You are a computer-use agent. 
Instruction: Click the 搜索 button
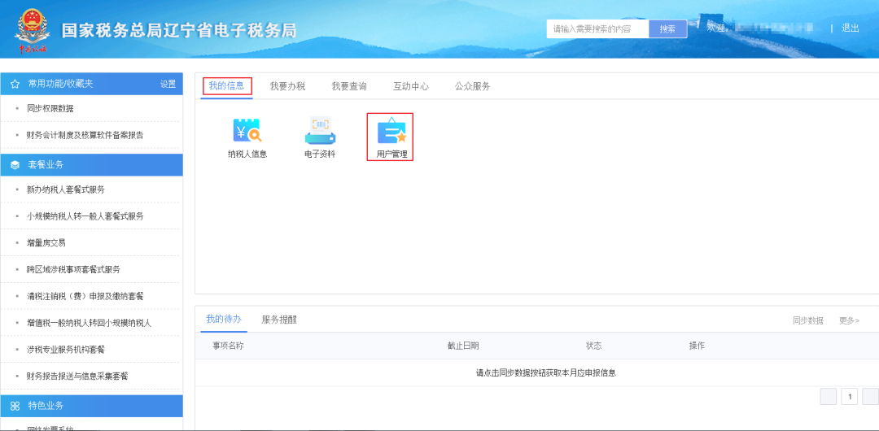[x=667, y=29]
